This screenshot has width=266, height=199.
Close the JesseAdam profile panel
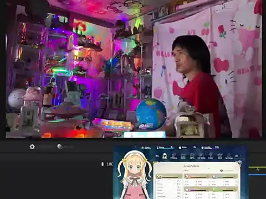pos(239,163)
